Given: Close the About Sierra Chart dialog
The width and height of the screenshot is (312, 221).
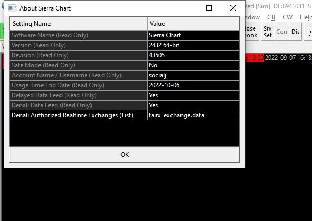Looking at the screenshot, I should pyautogui.click(x=233, y=8).
